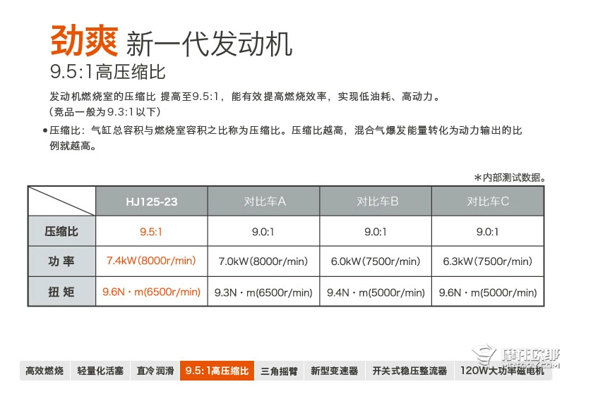Click the HJ125-23 column header
Viewport: 598px width, 396px height.
pos(151,202)
